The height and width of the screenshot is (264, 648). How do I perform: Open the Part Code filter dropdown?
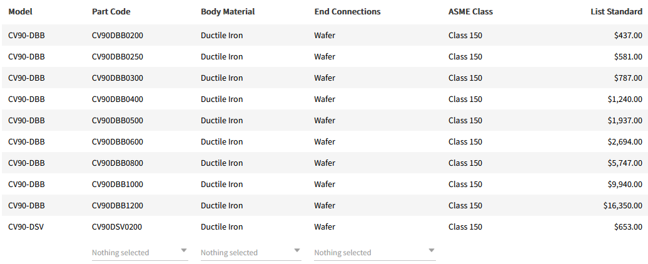coord(139,252)
